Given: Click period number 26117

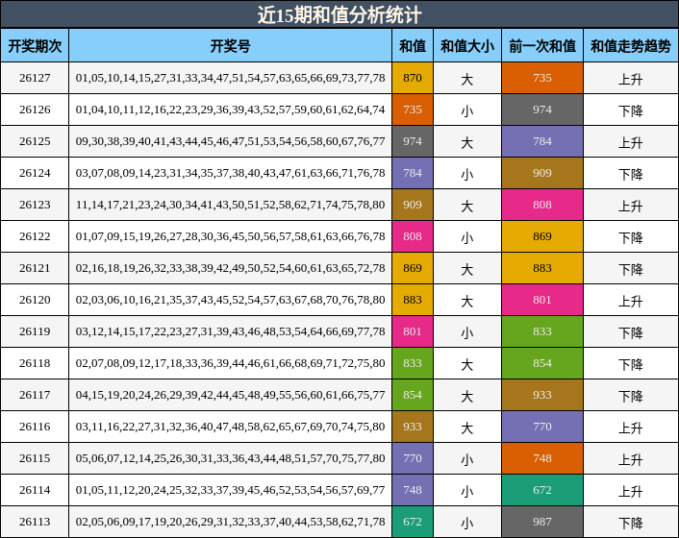Looking at the screenshot, I should (35, 395).
